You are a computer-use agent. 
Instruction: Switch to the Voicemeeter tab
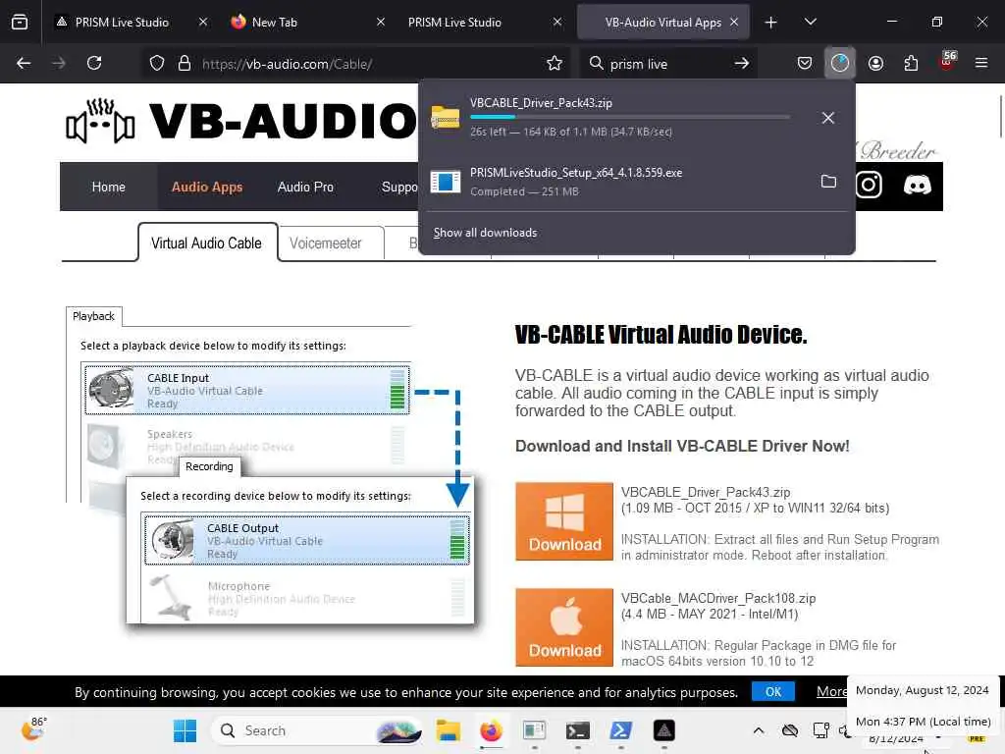[326, 243]
